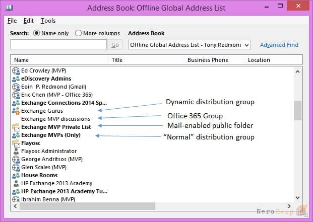Open the Tools menu

48,21
